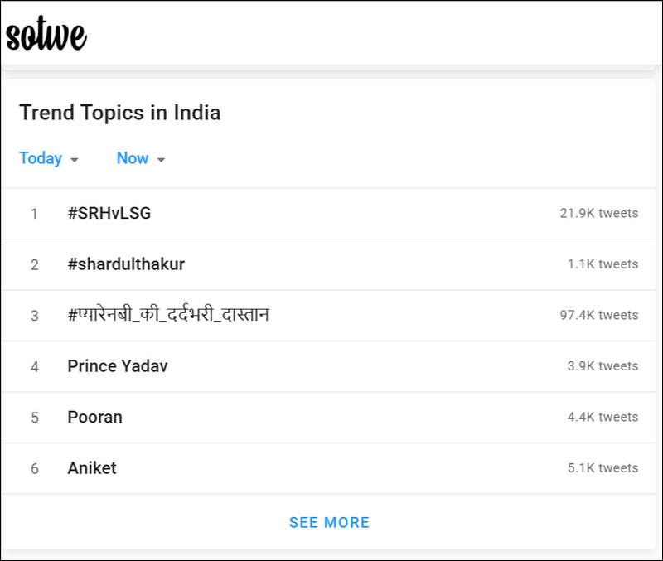Screen dimensions: 663x561
Task: Open the Today dropdown
Action: pyautogui.click(x=49, y=158)
